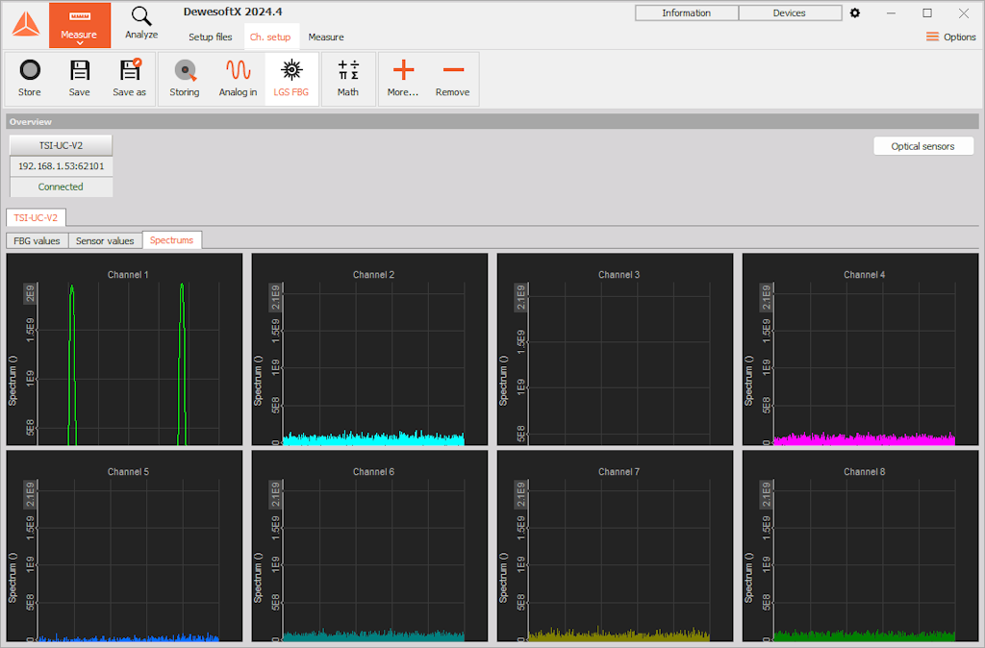Click the Channel 5 spectrum graph
Image resolution: width=985 pixels, height=648 pixels.
point(124,546)
